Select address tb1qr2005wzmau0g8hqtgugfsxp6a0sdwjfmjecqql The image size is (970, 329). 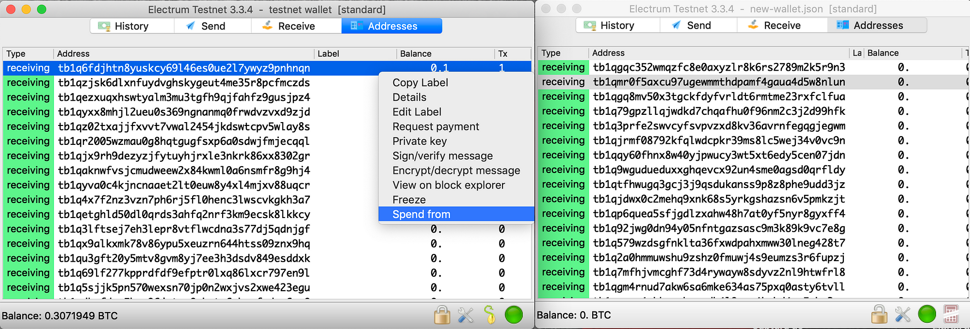[x=184, y=141]
